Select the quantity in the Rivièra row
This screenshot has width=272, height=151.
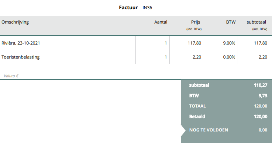click(166, 43)
